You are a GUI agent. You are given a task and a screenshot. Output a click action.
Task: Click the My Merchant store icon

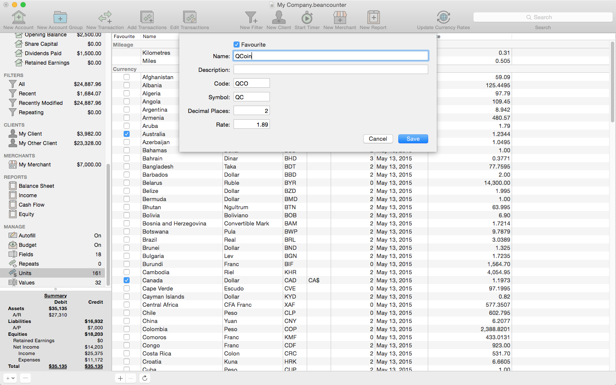[13, 164]
